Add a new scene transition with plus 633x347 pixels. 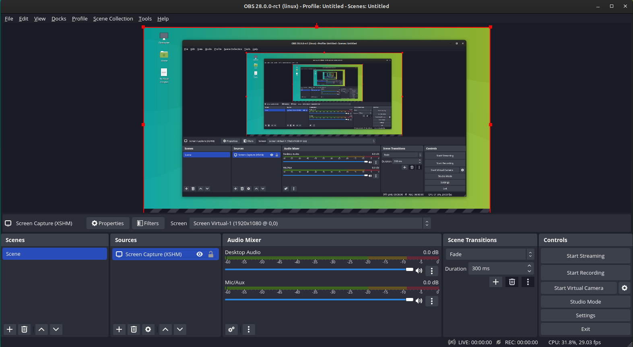click(496, 282)
